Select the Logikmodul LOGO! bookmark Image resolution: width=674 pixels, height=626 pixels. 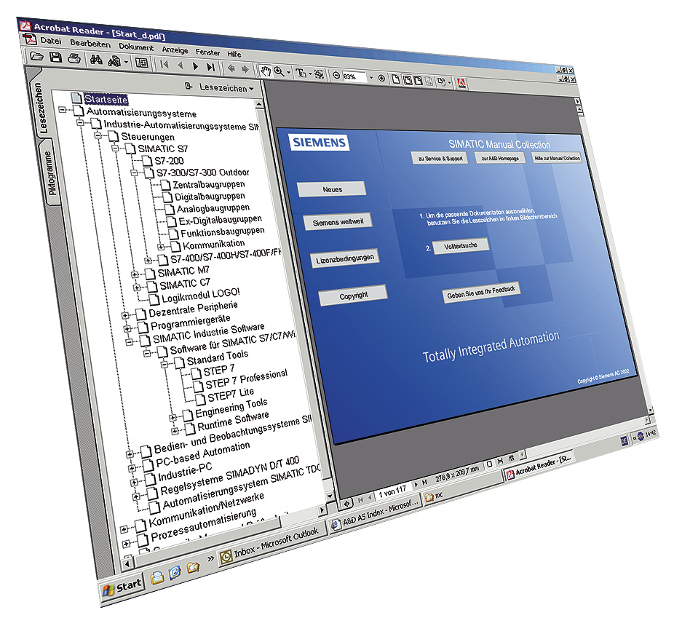pyautogui.click(x=201, y=296)
